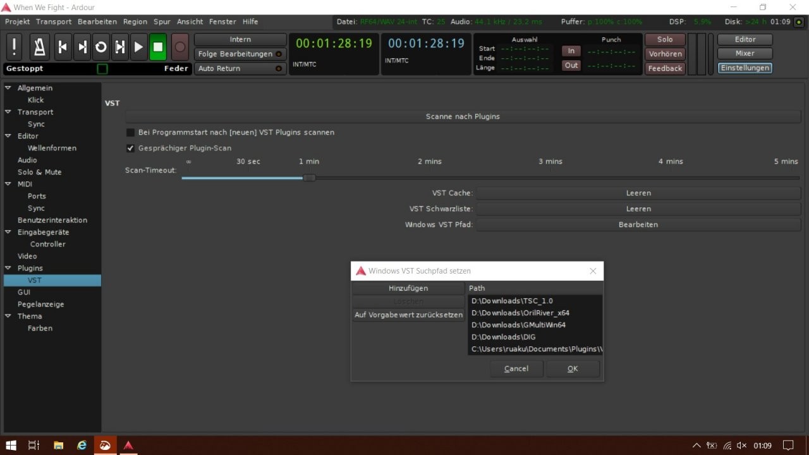Toggle Vorhören button
The image size is (809, 455).
pyautogui.click(x=665, y=54)
